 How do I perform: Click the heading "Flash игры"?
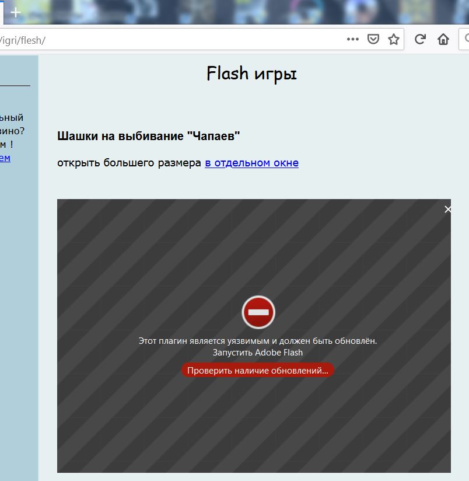[x=251, y=74]
